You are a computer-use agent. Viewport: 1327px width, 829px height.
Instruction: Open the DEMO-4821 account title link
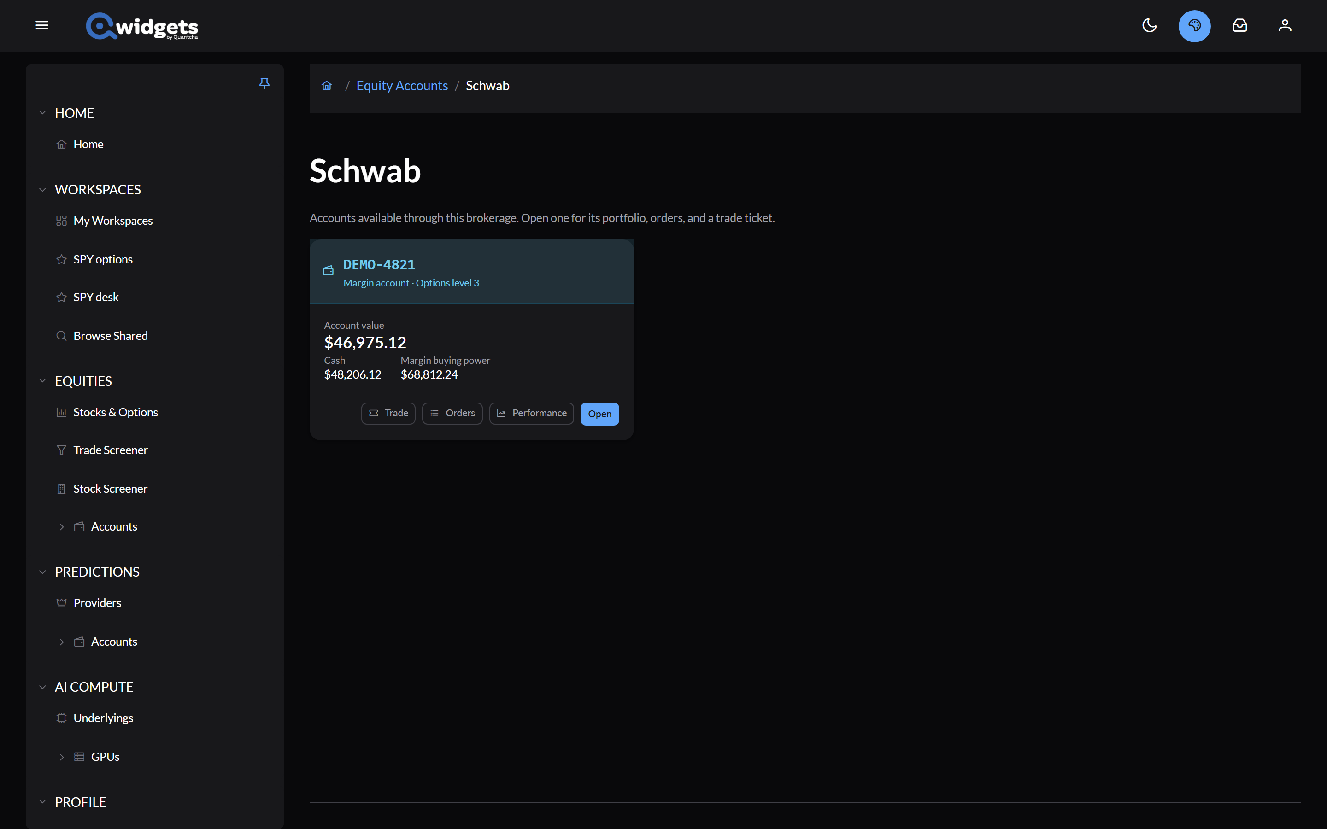(x=379, y=265)
